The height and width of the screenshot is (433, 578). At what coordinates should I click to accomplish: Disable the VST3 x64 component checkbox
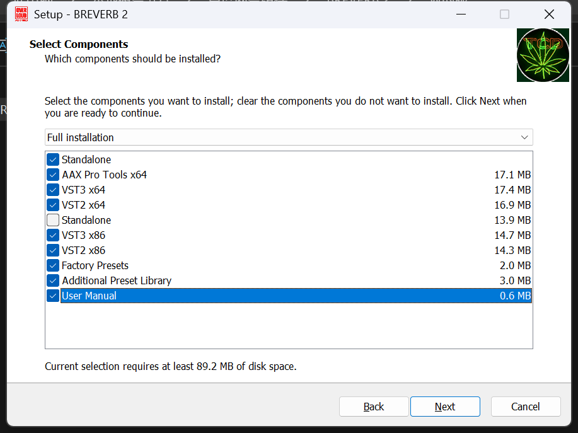(53, 190)
